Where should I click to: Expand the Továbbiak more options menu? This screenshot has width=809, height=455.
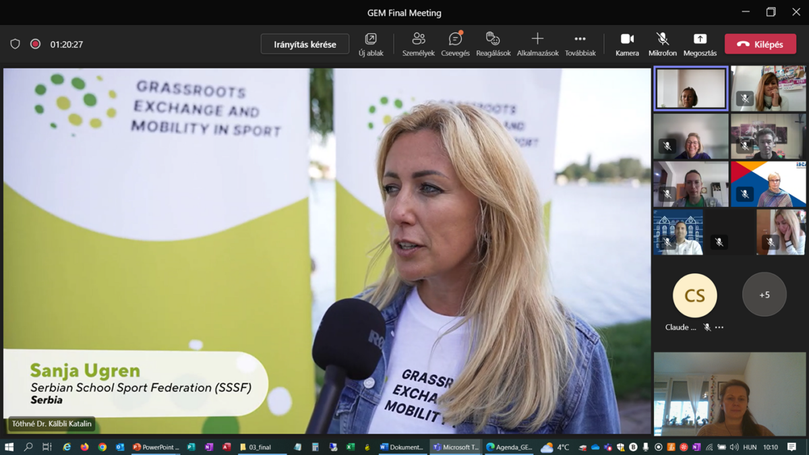pyautogui.click(x=580, y=44)
